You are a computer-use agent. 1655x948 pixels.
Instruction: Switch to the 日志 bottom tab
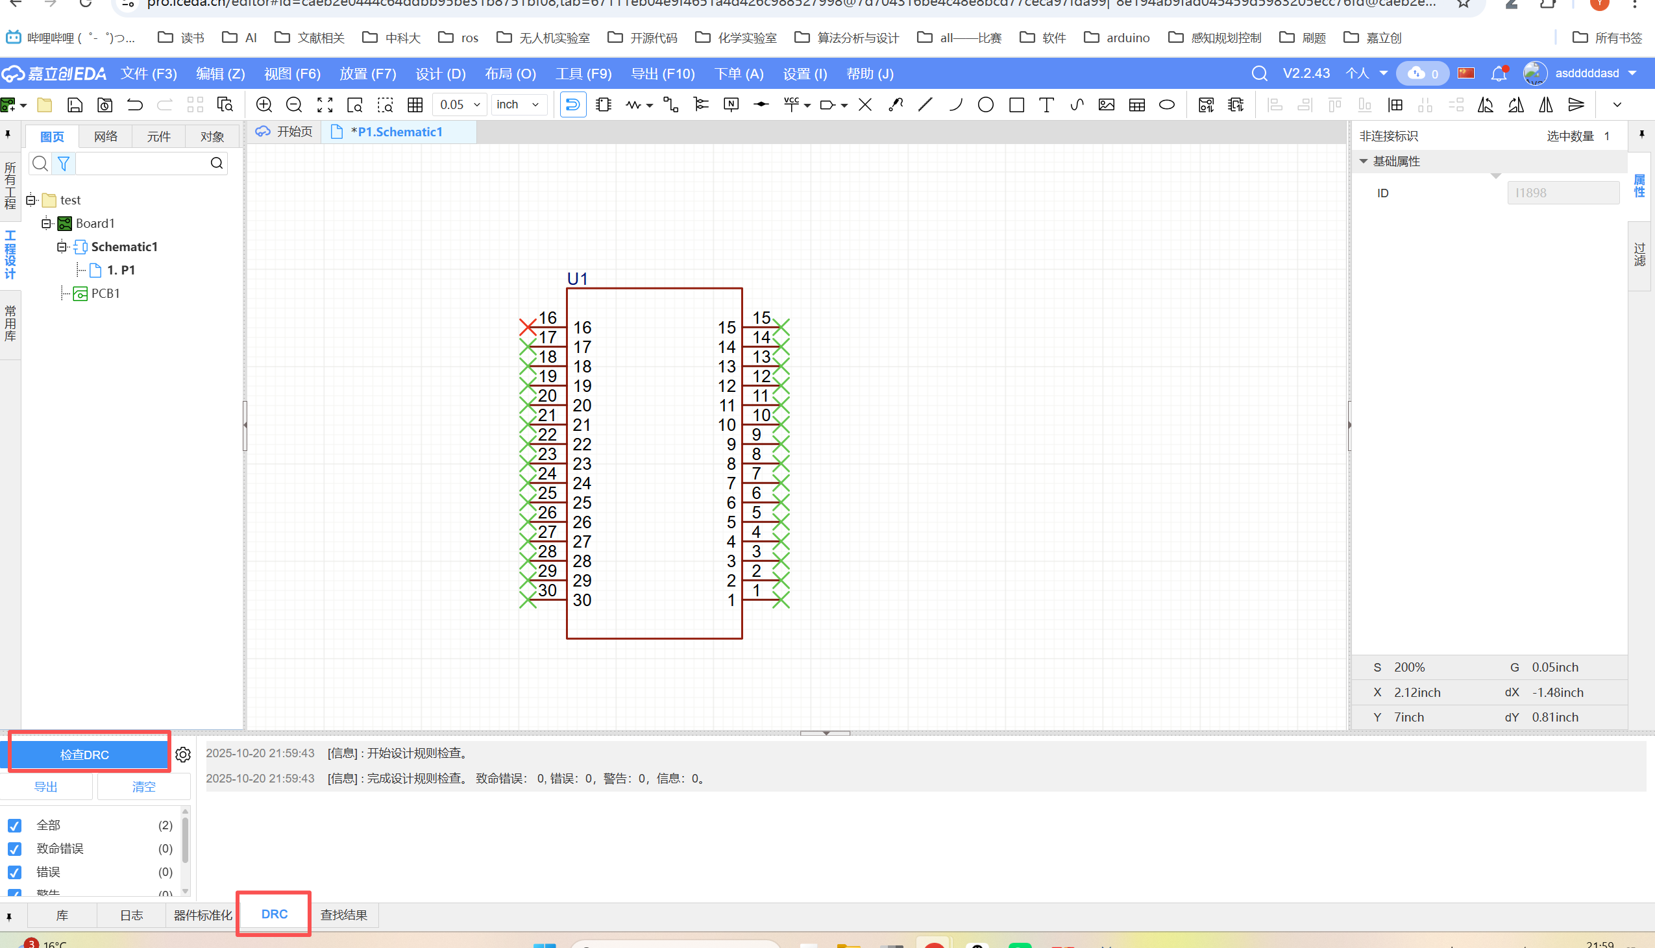pyautogui.click(x=131, y=915)
